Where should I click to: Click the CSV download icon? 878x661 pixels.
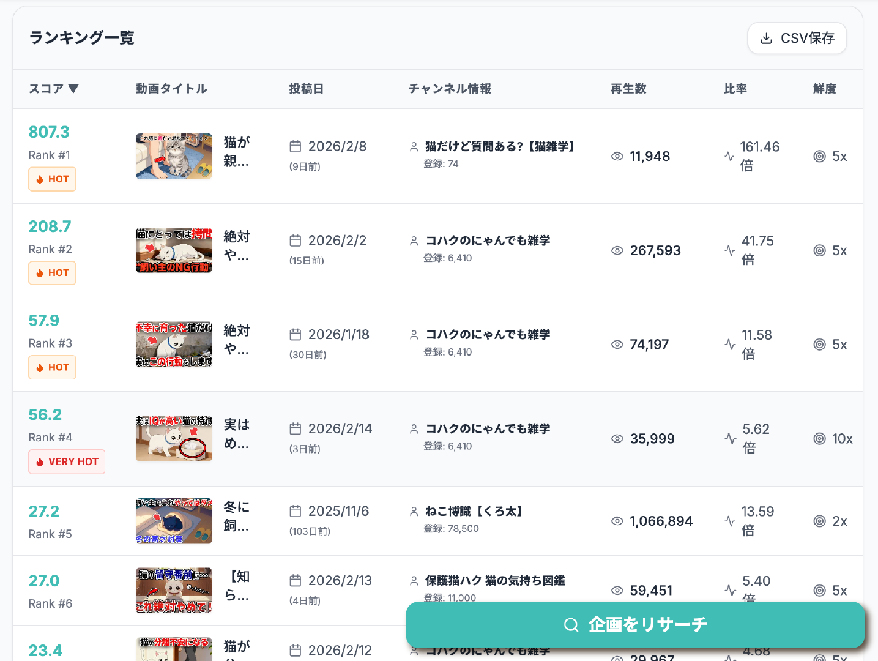point(766,39)
